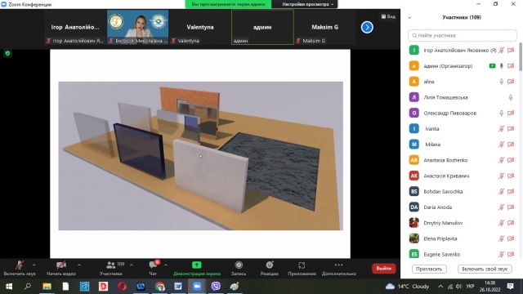
Task: Open Viber from the taskbar
Action: (x=216, y=287)
